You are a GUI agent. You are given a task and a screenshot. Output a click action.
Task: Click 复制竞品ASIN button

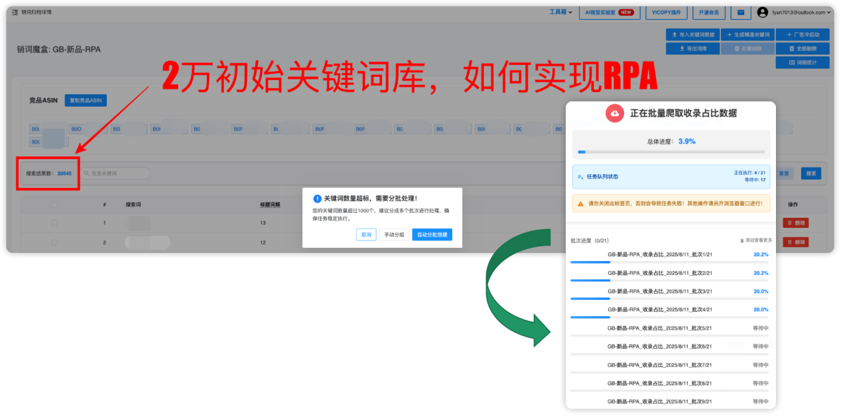tap(85, 101)
